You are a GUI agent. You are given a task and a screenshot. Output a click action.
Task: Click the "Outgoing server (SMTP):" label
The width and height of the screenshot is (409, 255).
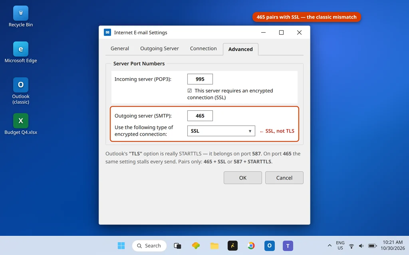(x=143, y=116)
